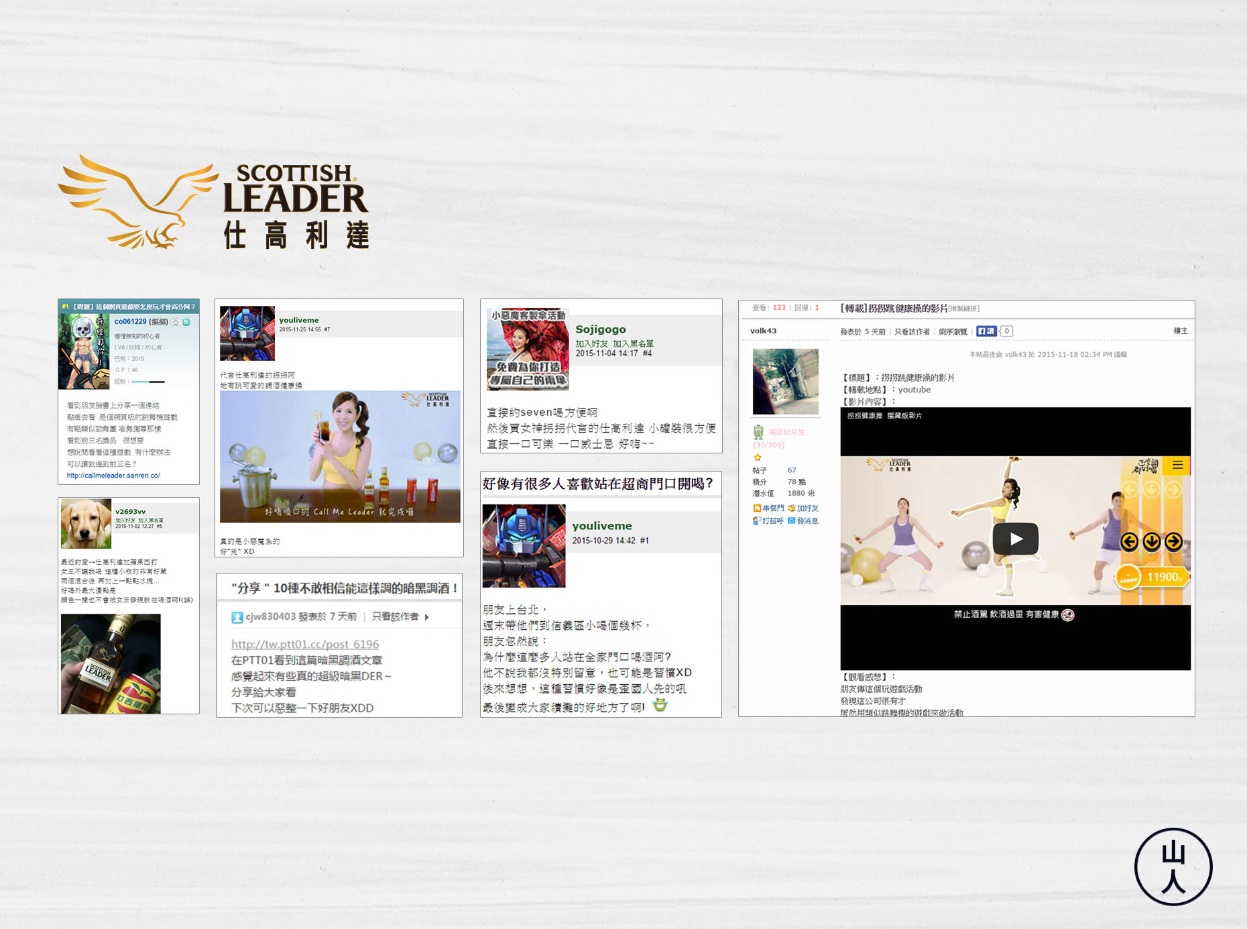Click the [複製鏈接] copy link
The height and width of the screenshot is (929, 1247).
(964, 309)
